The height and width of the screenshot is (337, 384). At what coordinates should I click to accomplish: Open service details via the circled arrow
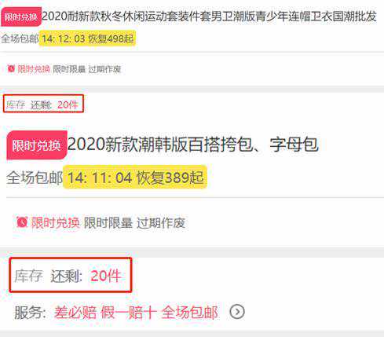point(237,312)
